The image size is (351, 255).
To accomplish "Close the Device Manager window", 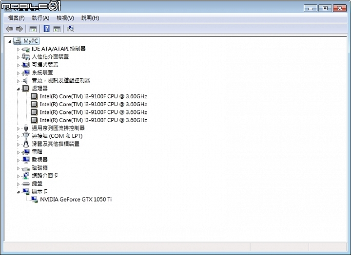I will (340, 8).
